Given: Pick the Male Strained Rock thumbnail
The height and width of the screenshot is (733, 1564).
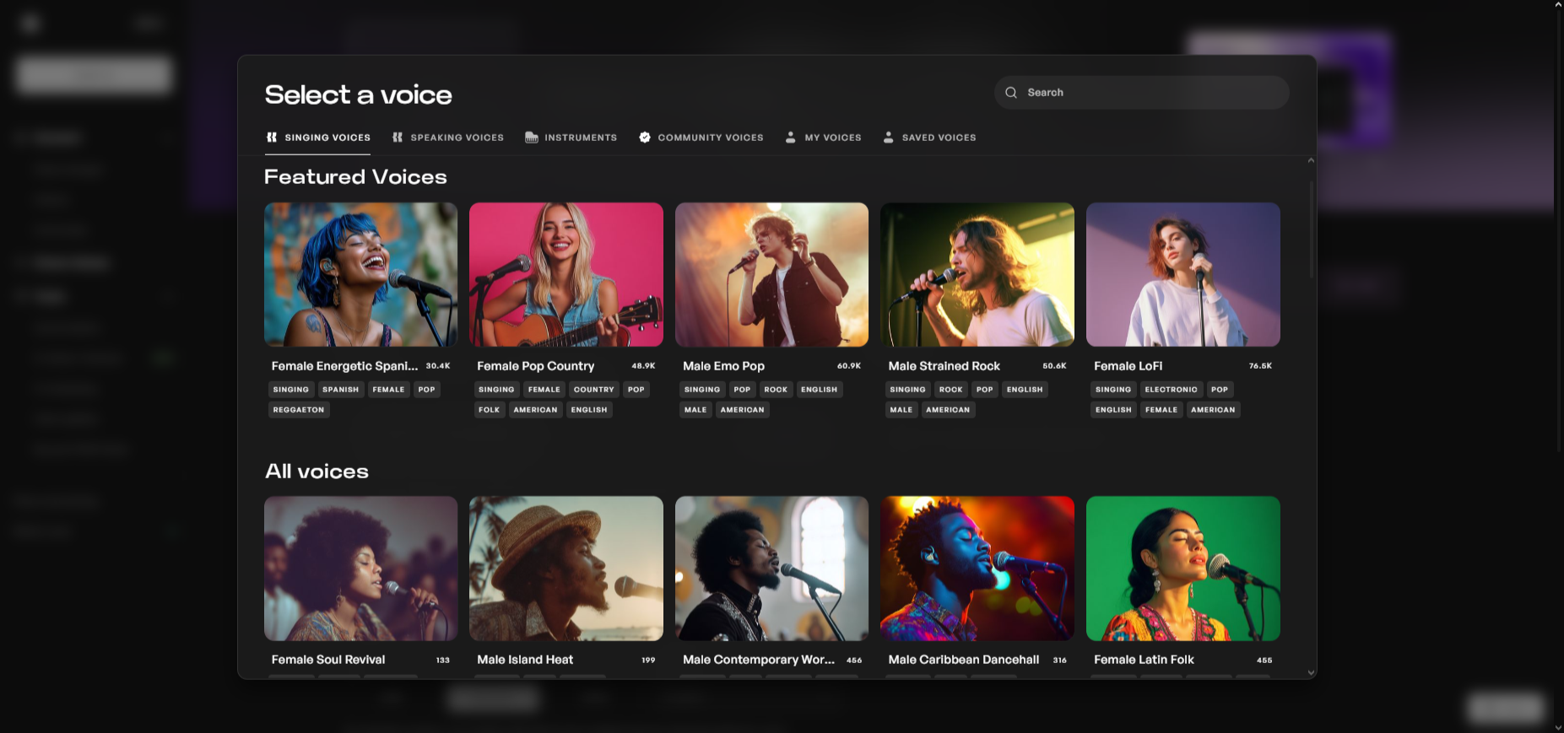Looking at the screenshot, I should pos(977,275).
